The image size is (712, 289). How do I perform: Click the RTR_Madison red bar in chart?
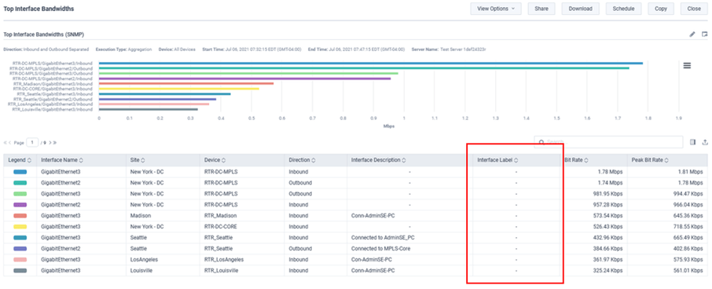pos(186,83)
